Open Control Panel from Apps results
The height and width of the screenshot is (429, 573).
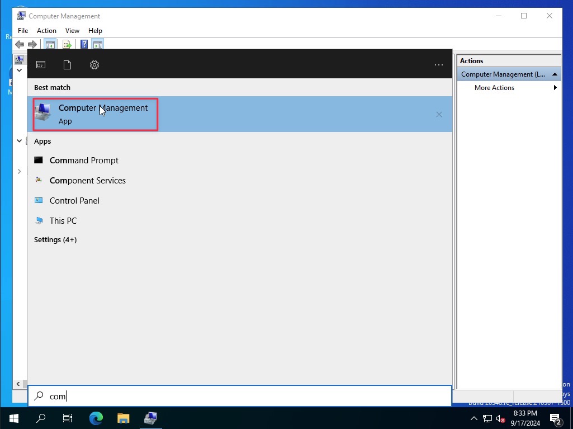(x=74, y=200)
